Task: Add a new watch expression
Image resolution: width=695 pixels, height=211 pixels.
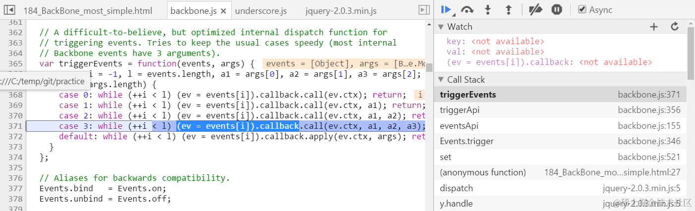Action: coord(654,27)
